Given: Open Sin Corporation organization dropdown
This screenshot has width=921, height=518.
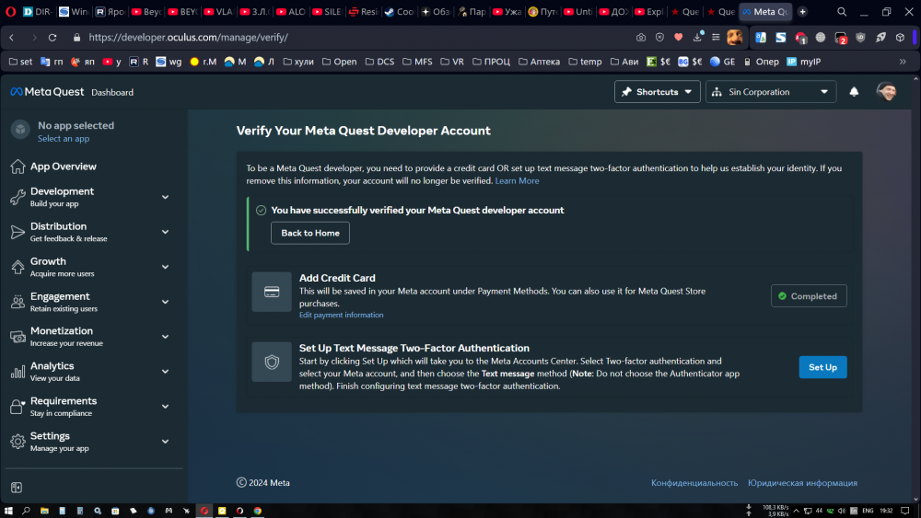Looking at the screenshot, I should point(771,91).
